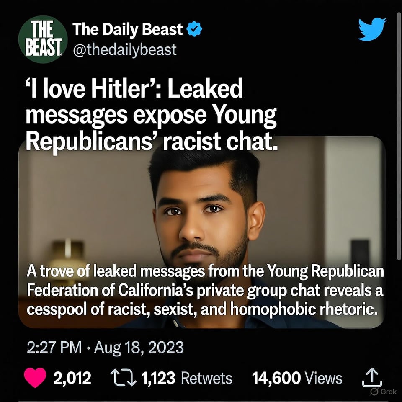Open The Daily Beast account name

point(128,29)
